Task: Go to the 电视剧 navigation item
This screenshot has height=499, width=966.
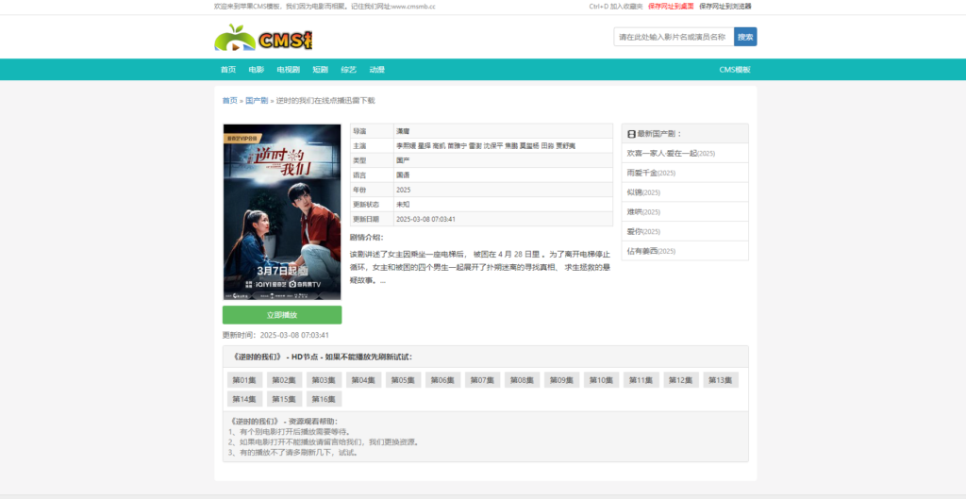Action: pos(288,70)
